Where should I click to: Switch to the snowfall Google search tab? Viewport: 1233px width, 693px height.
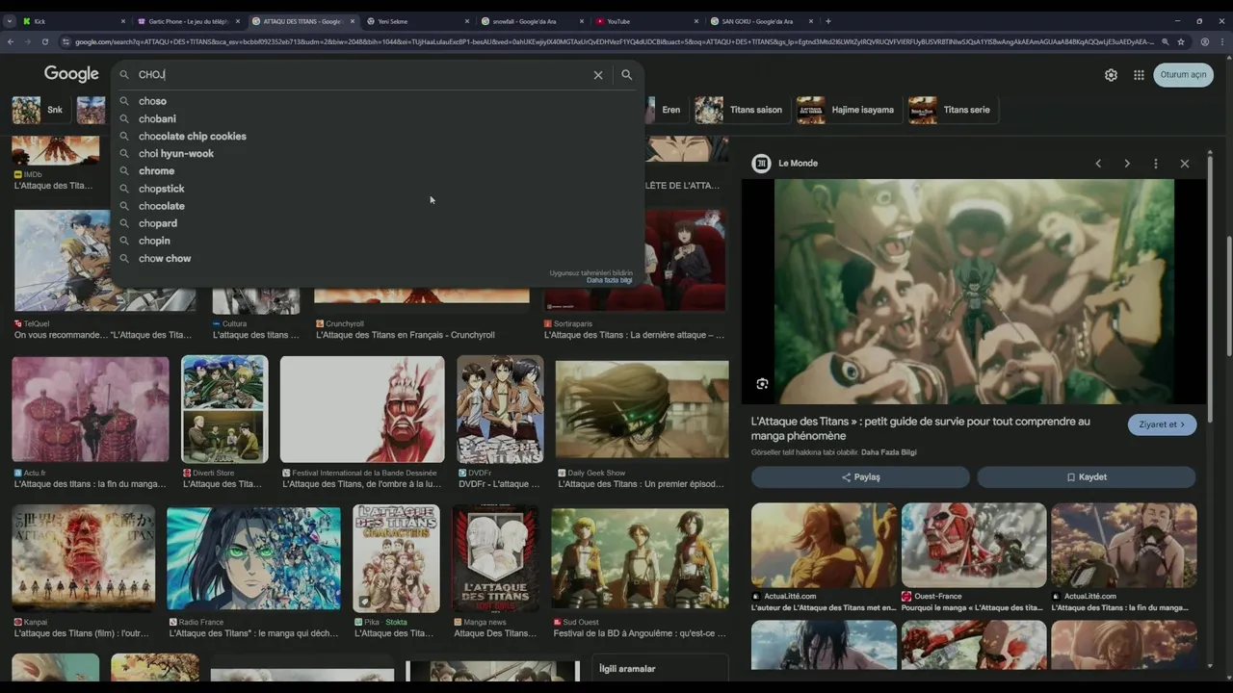tap(531, 21)
